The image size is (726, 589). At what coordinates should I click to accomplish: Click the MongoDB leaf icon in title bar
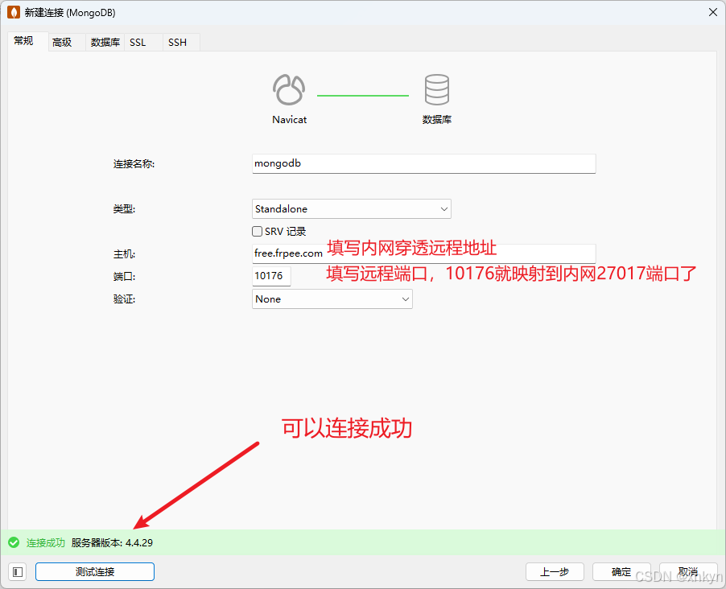[14, 13]
